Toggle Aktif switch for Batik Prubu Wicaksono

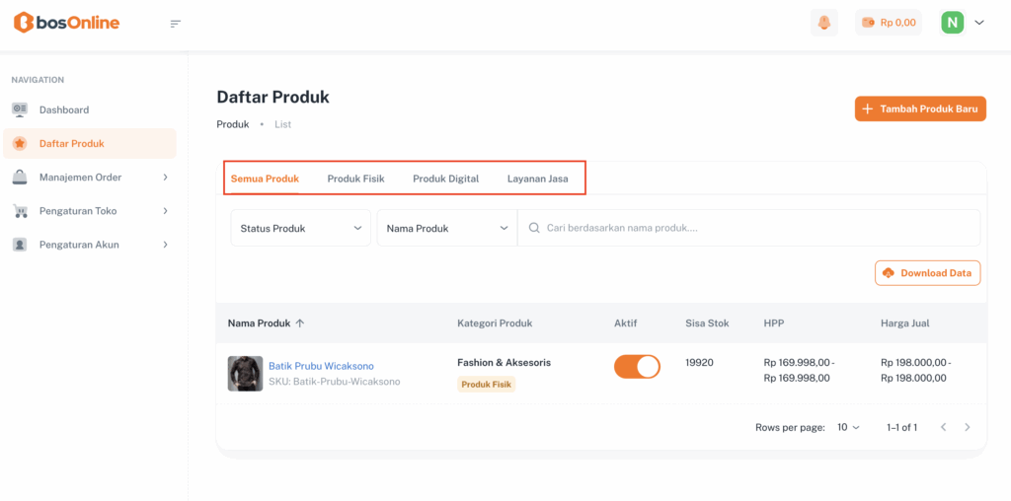tap(637, 367)
